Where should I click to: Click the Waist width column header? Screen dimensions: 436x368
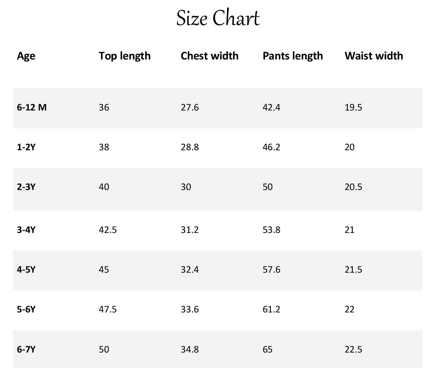click(x=373, y=56)
